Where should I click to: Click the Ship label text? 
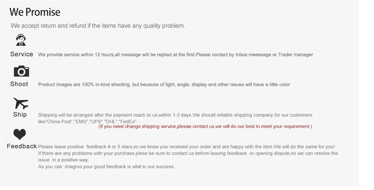20,114
